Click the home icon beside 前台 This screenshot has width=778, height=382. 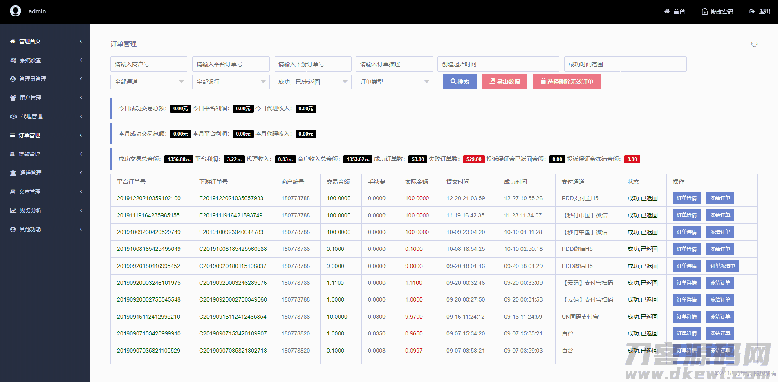(x=667, y=12)
